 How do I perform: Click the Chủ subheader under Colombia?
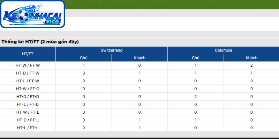[196, 58]
